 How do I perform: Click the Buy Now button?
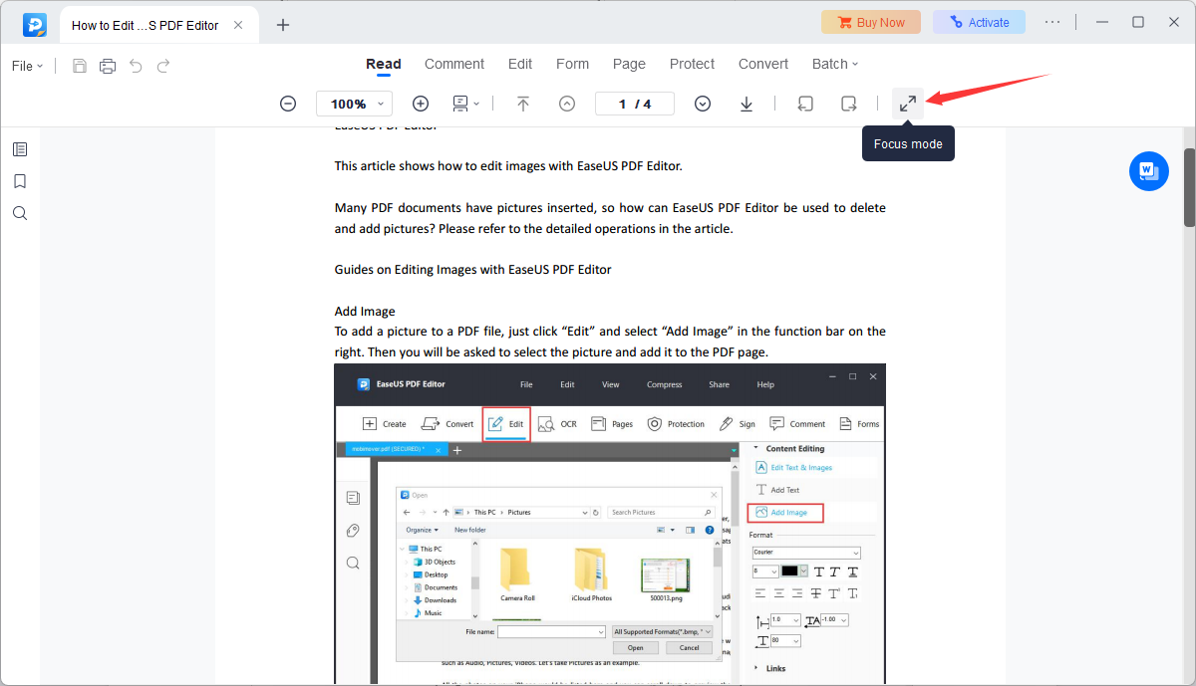click(871, 22)
